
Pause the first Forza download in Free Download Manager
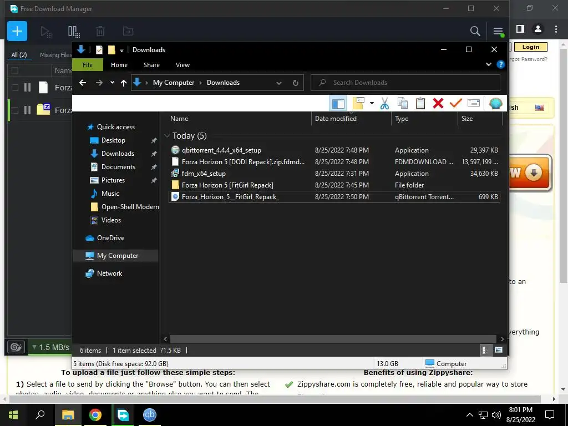click(x=27, y=87)
